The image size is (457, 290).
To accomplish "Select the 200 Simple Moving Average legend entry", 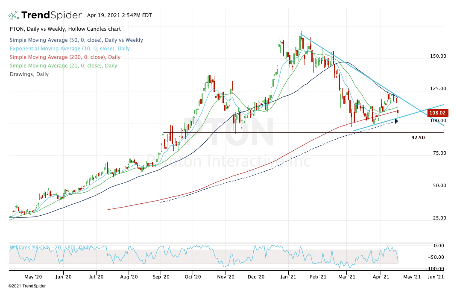I will [65, 57].
